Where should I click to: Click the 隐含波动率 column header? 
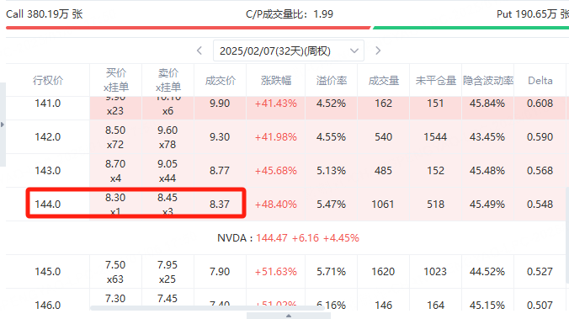pyautogui.click(x=487, y=81)
